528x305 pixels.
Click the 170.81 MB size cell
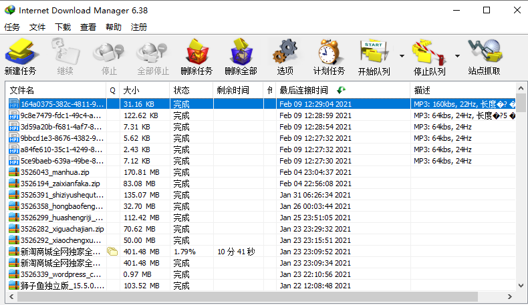(x=142, y=172)
